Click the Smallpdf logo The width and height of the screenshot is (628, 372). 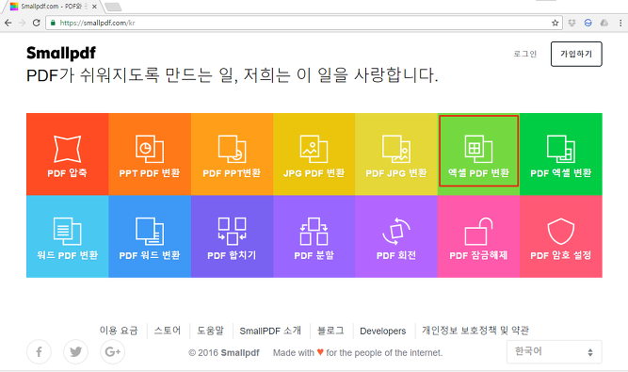click(61, 53)
